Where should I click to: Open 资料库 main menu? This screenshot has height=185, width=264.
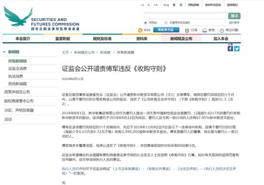point(142,39)
